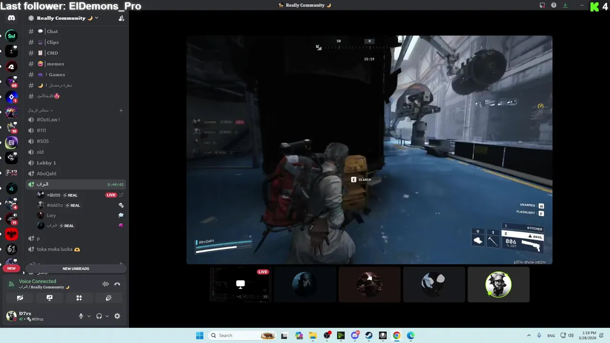Select the LIVE stream thumbnail tile
Image resolution: width=610 pixels, height=343 pixels.
(240, 284)
